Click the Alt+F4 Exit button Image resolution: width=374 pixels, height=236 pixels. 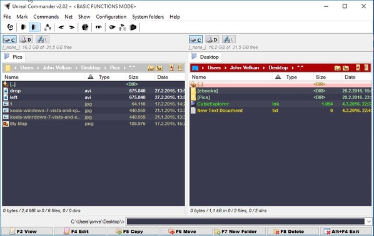(346, 231)
